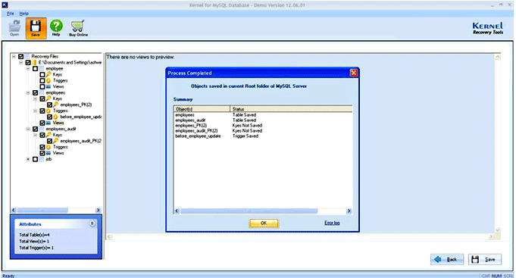Open the File menu

(x=11, y=14)
